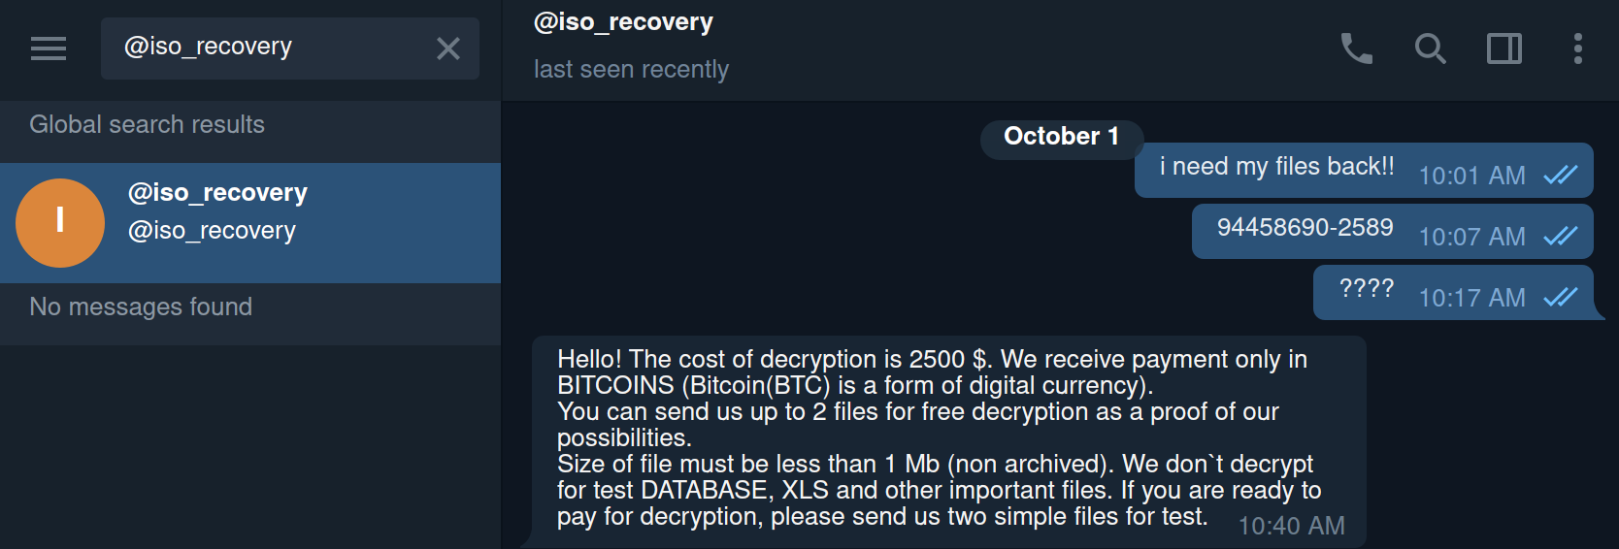Screen dimensions: 1619x549
Task: Click the October 1 date badge
Action: [1061, 137]
